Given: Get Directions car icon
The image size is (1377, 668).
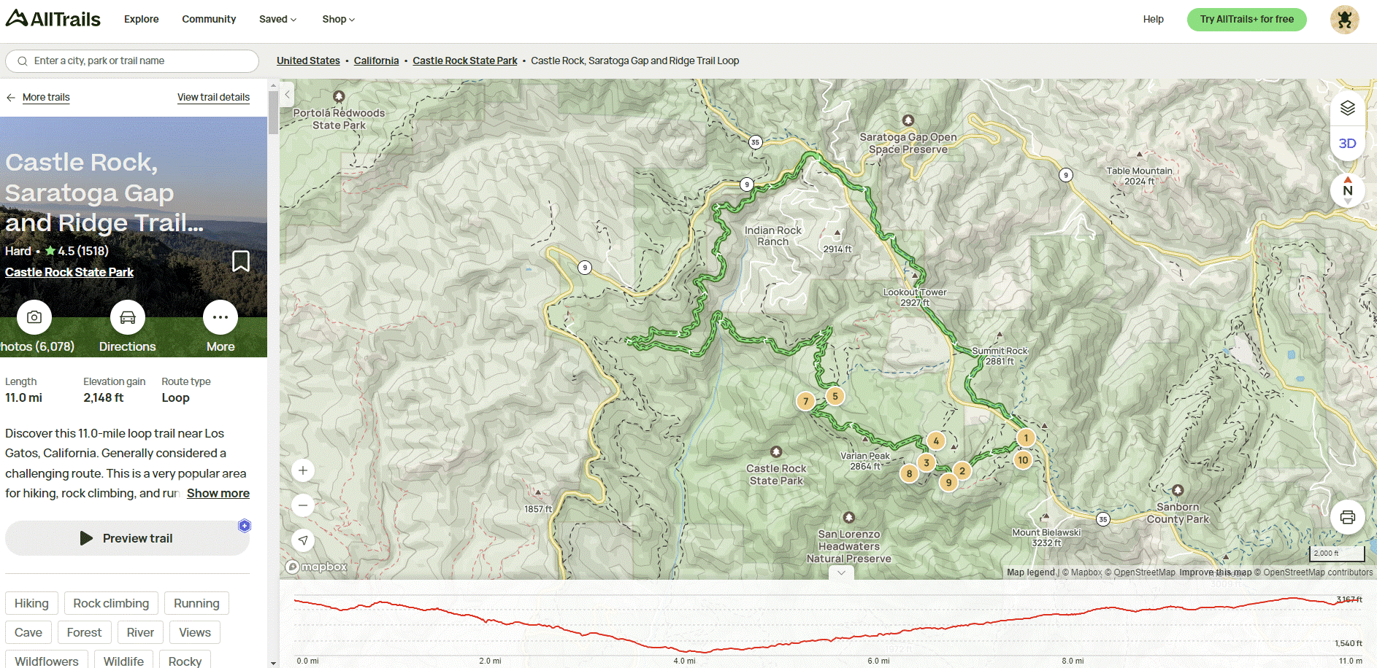Looking at the screenshot, I should 128,317.
